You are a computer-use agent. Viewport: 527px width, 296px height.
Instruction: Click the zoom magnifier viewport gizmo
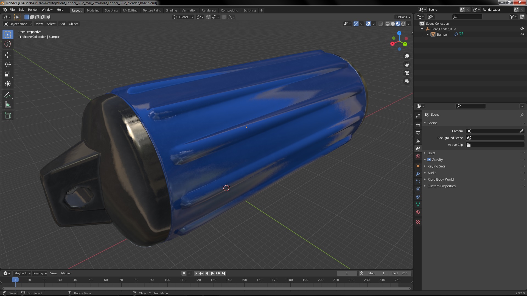point(407,56)
